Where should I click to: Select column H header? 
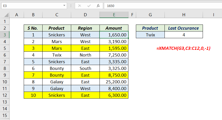[184, 15]
